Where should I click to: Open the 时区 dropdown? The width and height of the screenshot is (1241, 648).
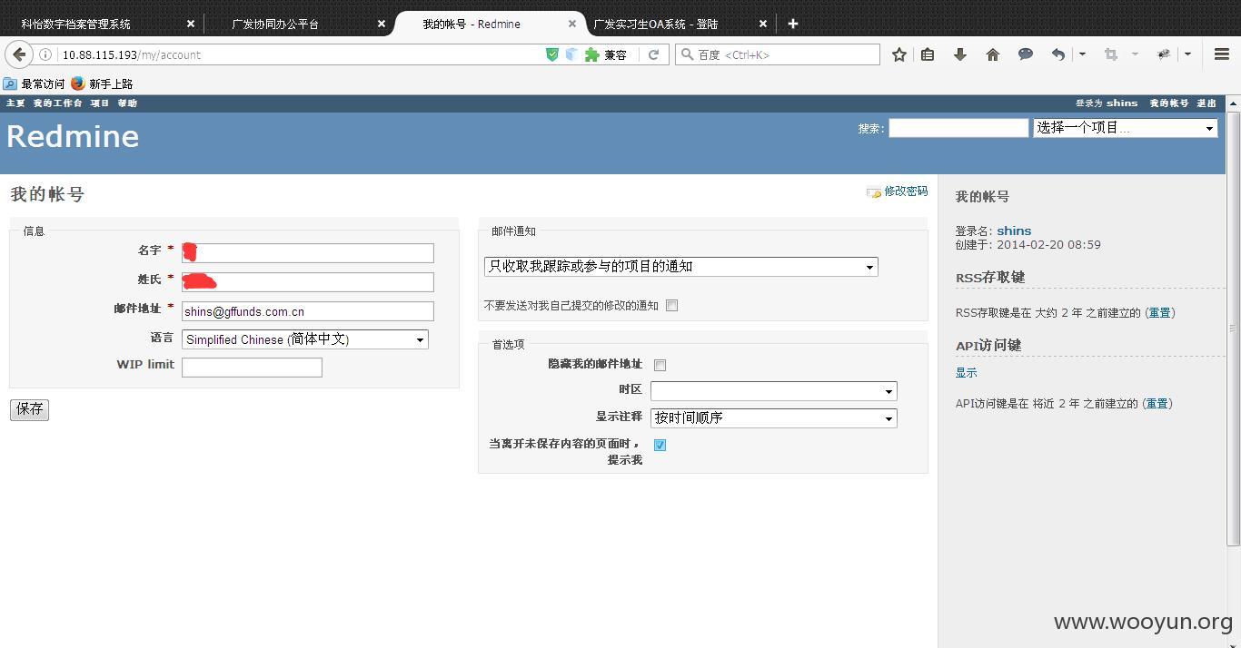pyautogui.click(x=774, y=391)
